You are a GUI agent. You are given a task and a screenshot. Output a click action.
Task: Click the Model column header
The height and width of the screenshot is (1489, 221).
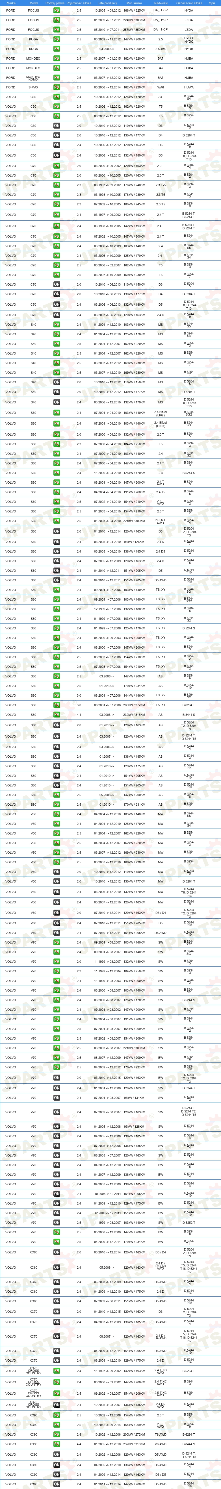(34, 3)
